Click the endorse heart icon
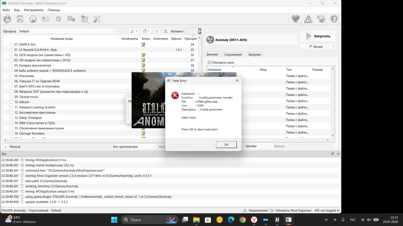 [295, 19]
